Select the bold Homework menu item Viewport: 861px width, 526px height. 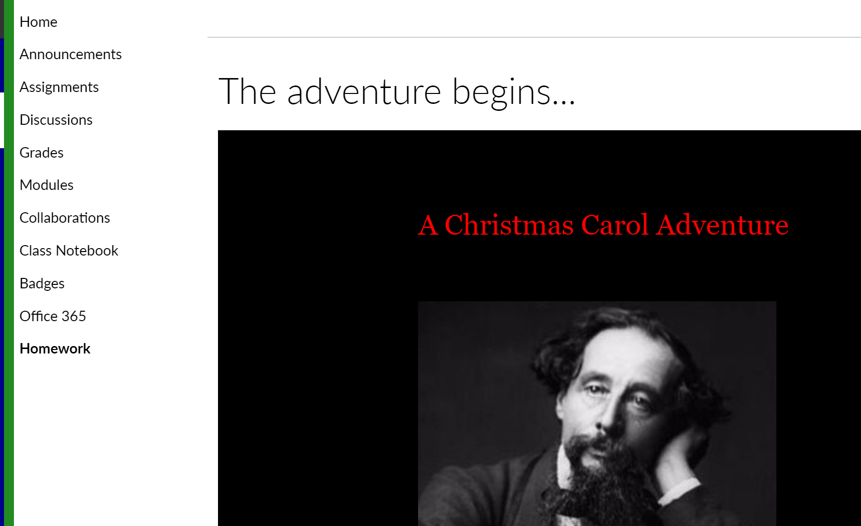tap(55, 349)
